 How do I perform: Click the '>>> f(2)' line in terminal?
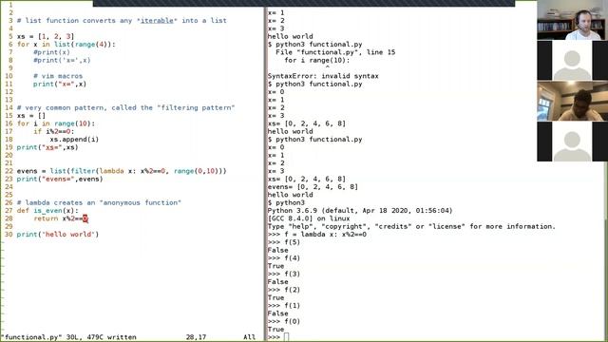pyautogui.click(x=284, y=290)
